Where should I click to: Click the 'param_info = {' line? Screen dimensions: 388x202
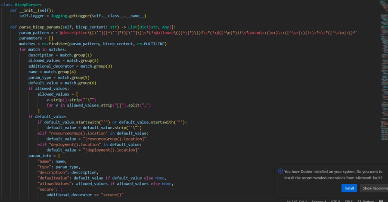pos(44,156)
